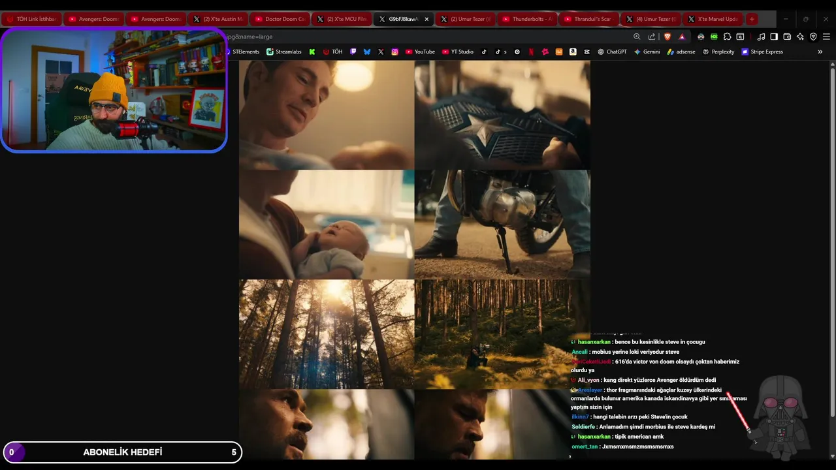Click the Darth Vader chat mascot
Screen dimensions: 836x470
(780, 416)
